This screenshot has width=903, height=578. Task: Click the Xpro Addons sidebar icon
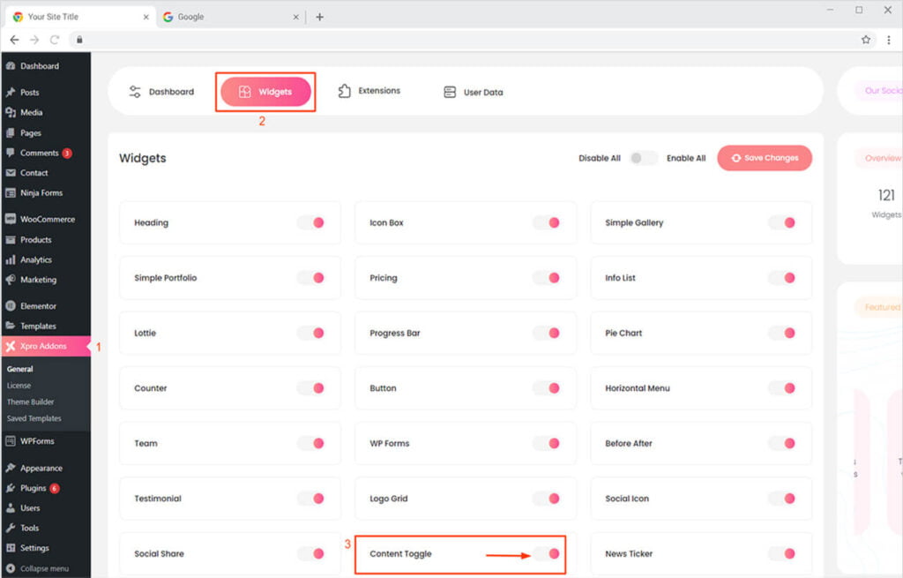(x=11, y=347)
